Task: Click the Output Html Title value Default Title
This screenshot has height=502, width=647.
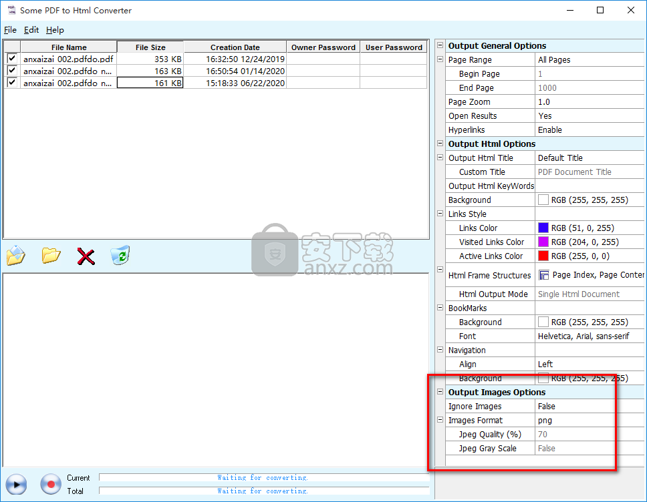Action: (590, 158)
